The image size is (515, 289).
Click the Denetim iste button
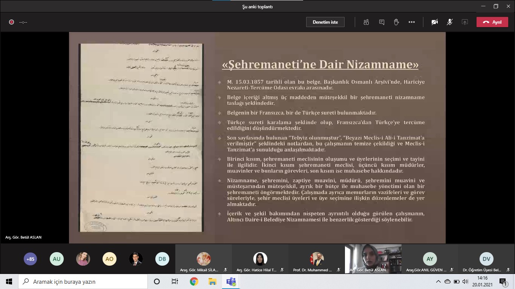(325, 22)
